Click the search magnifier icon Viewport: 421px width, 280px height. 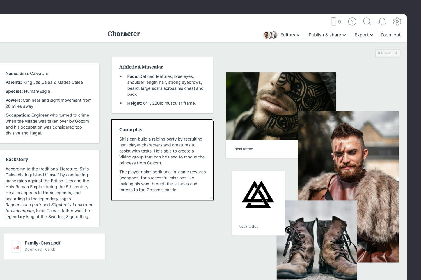coord(367,22)
